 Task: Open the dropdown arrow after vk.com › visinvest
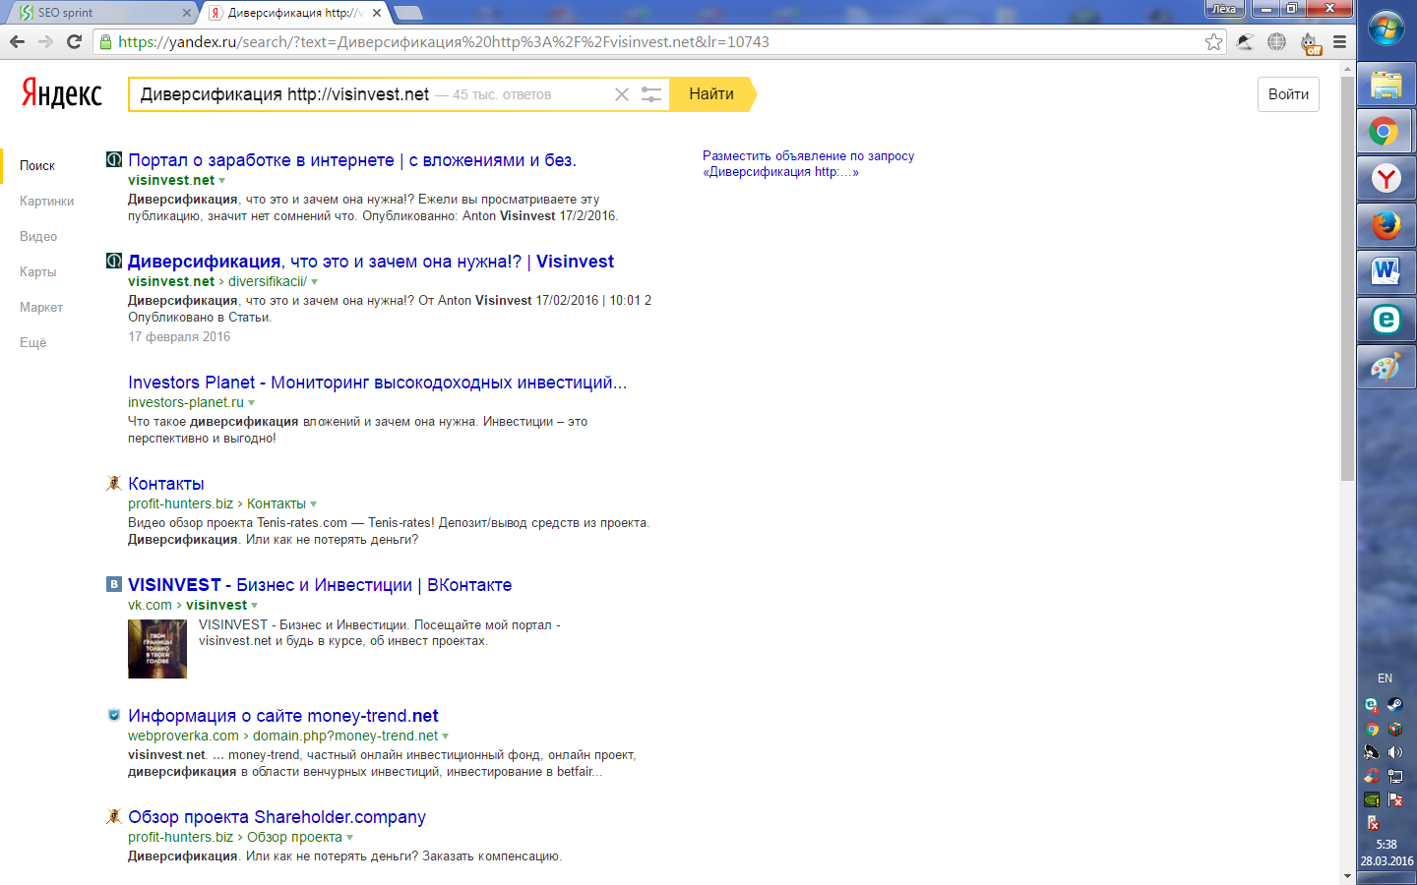255,606
